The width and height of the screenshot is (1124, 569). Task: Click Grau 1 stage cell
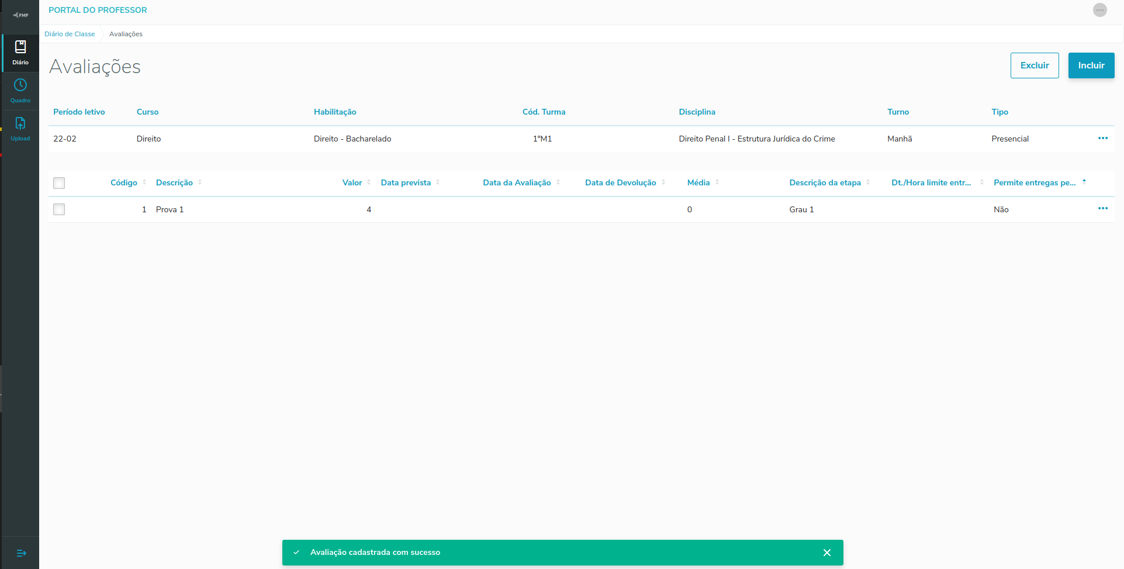point(801,209)
